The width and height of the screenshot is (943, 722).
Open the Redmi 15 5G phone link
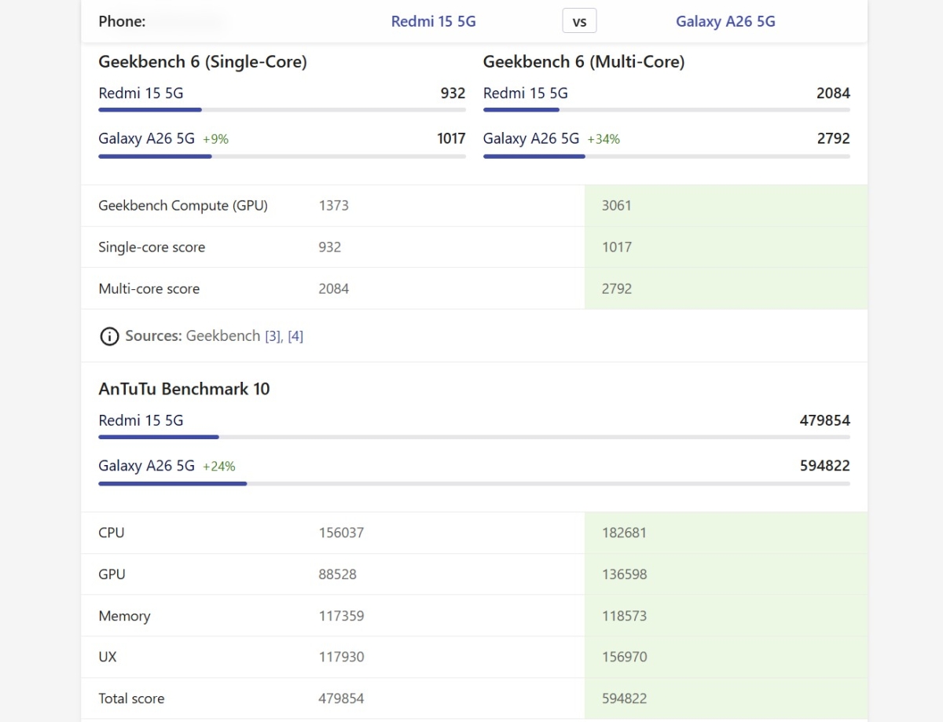[434, 21]
